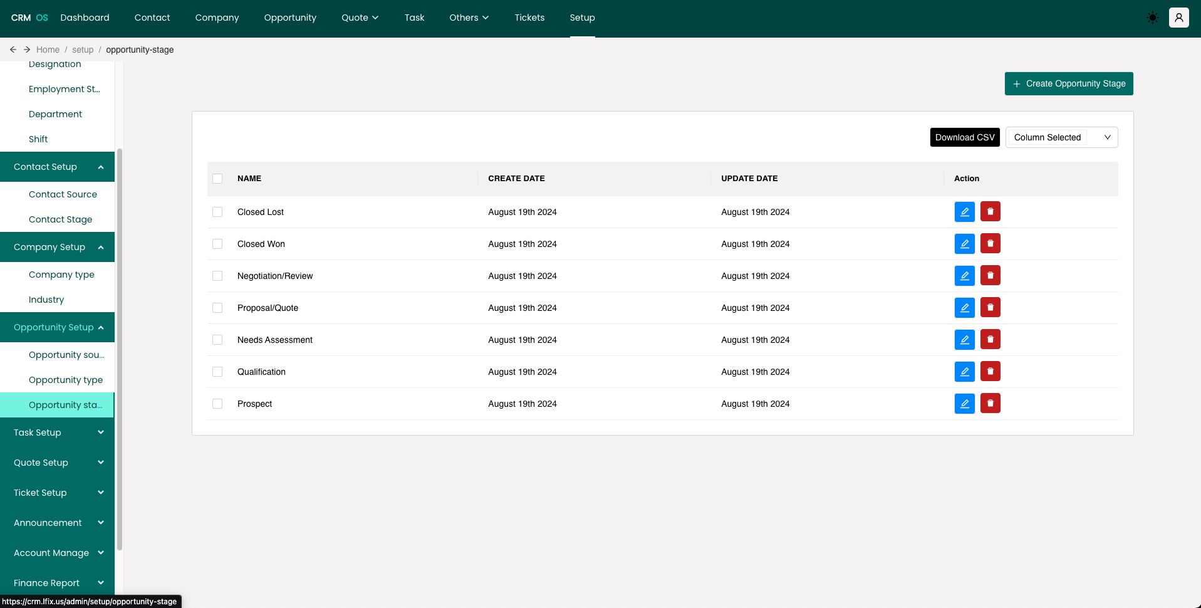Delete the Qualification stage
1201x608 pixels.
[x=990, y=372]
